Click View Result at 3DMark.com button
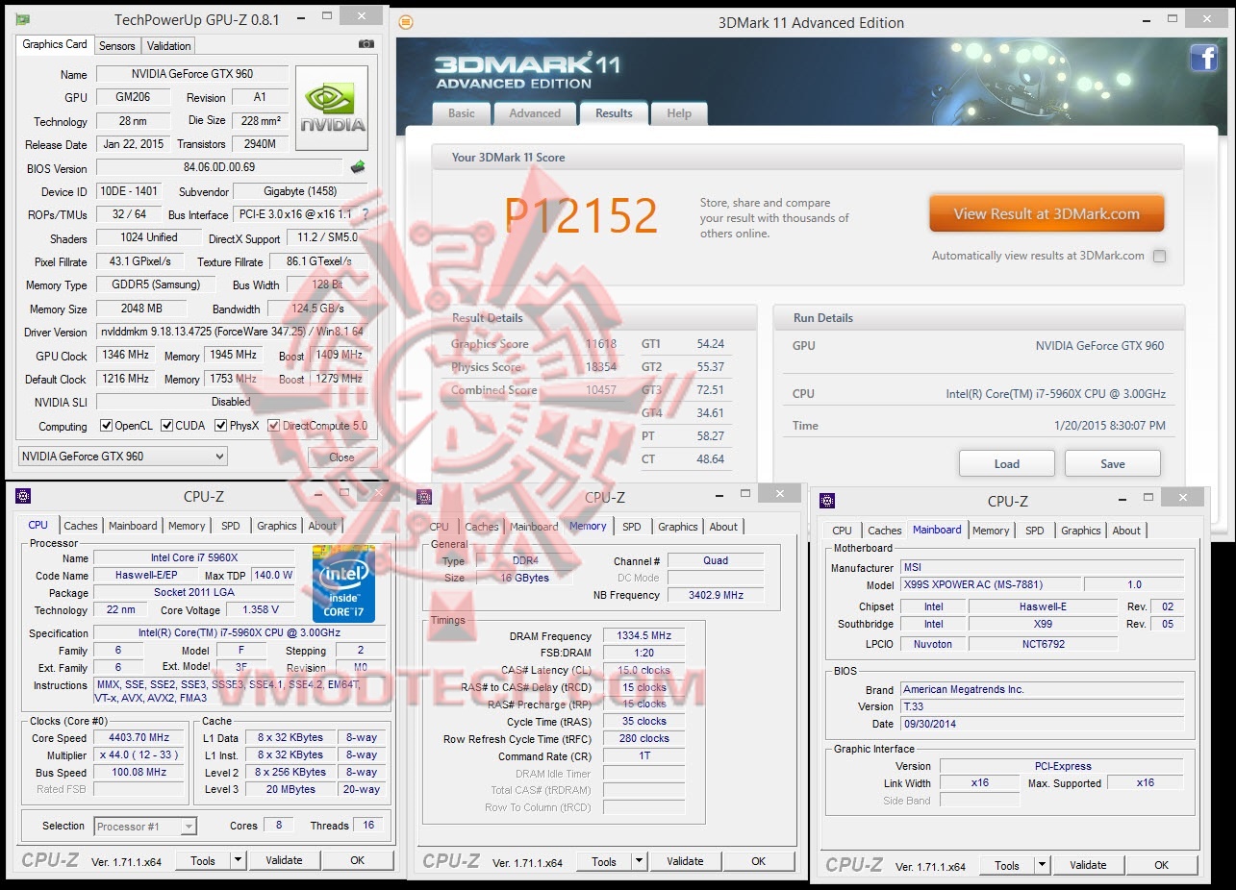 (x=1047, y=214)
